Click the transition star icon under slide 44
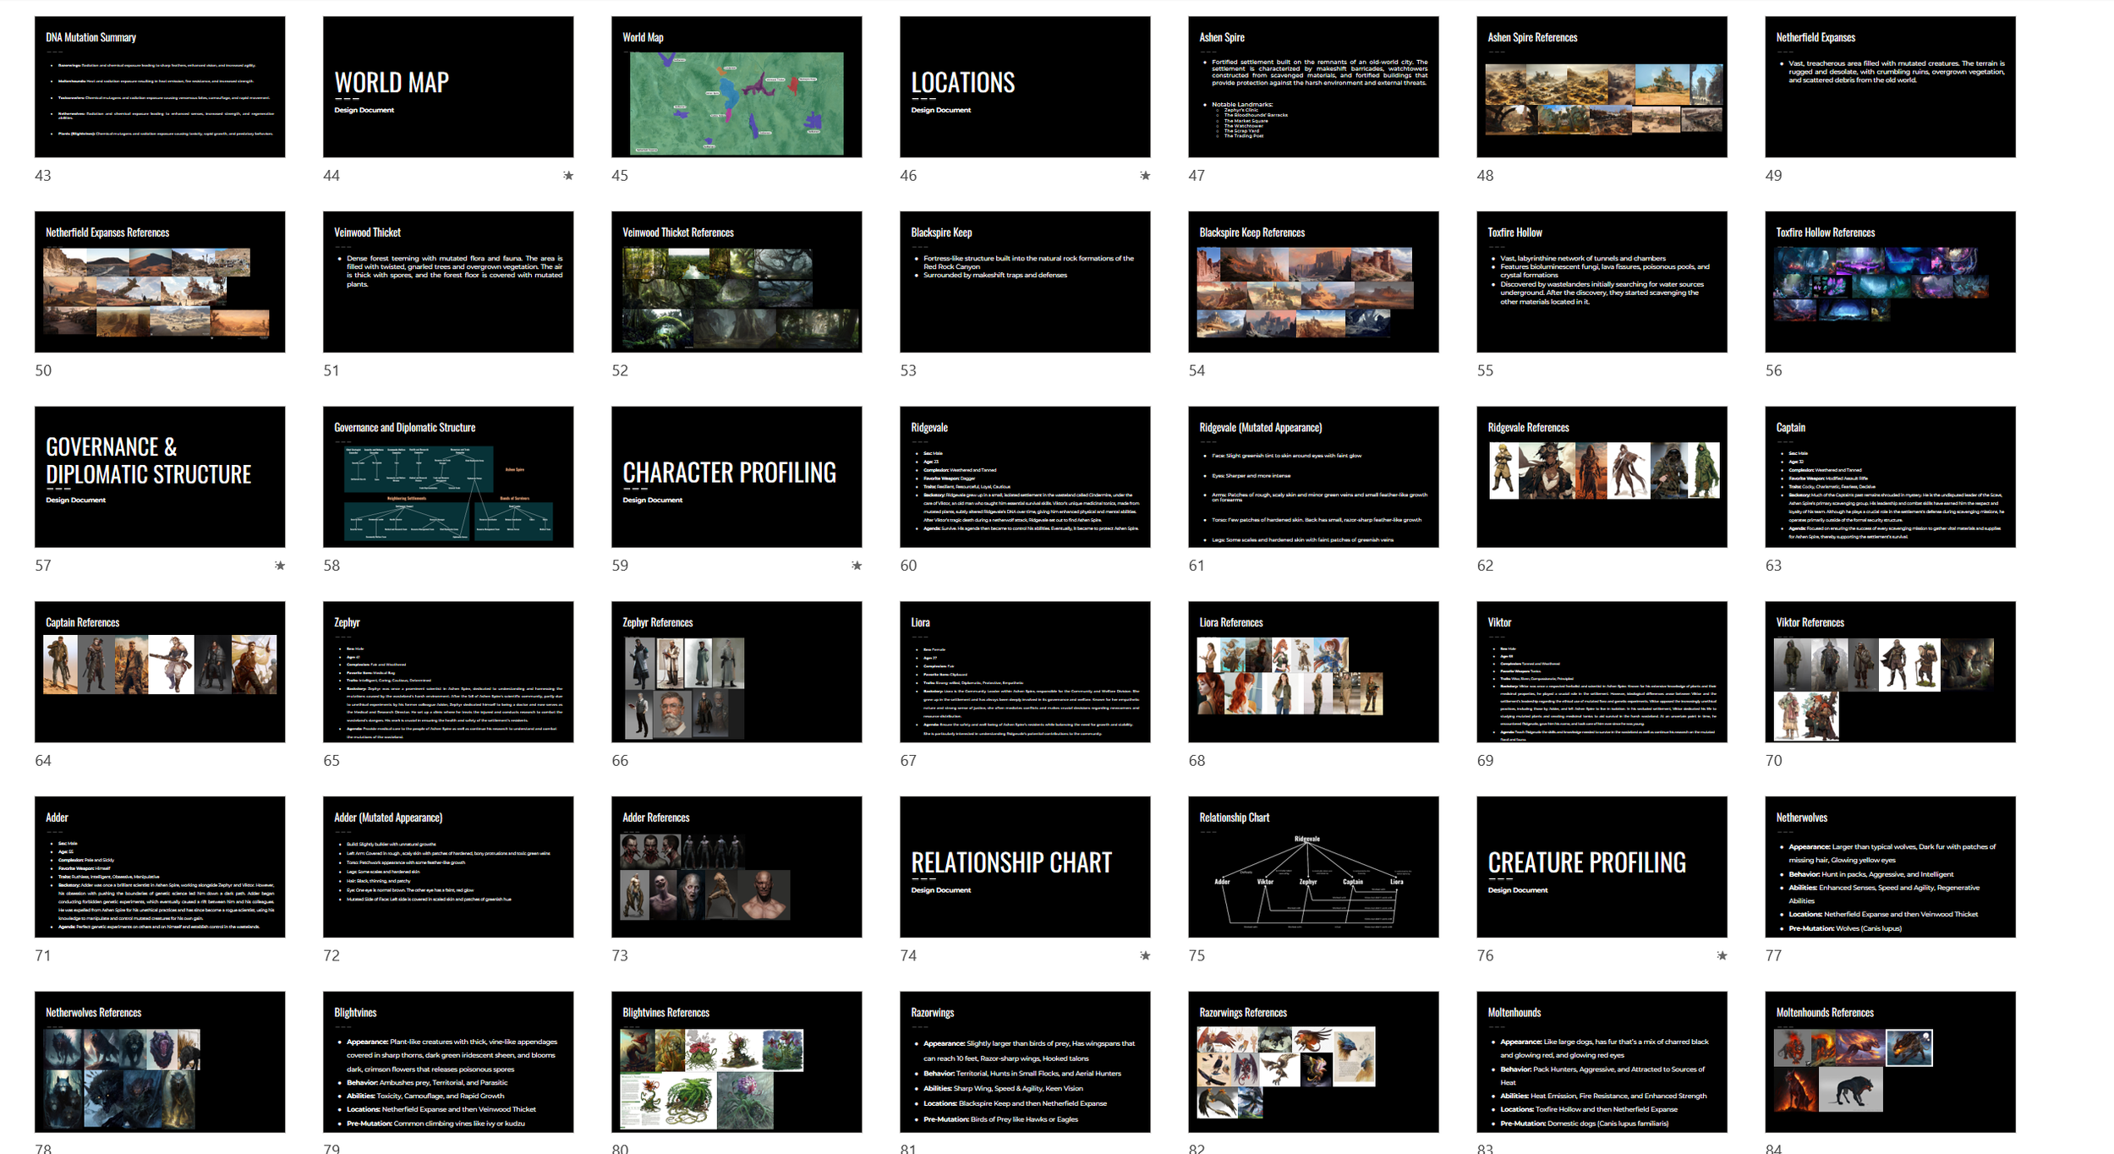Viewport: 2114px width, 1154px height. pos(568,176)
